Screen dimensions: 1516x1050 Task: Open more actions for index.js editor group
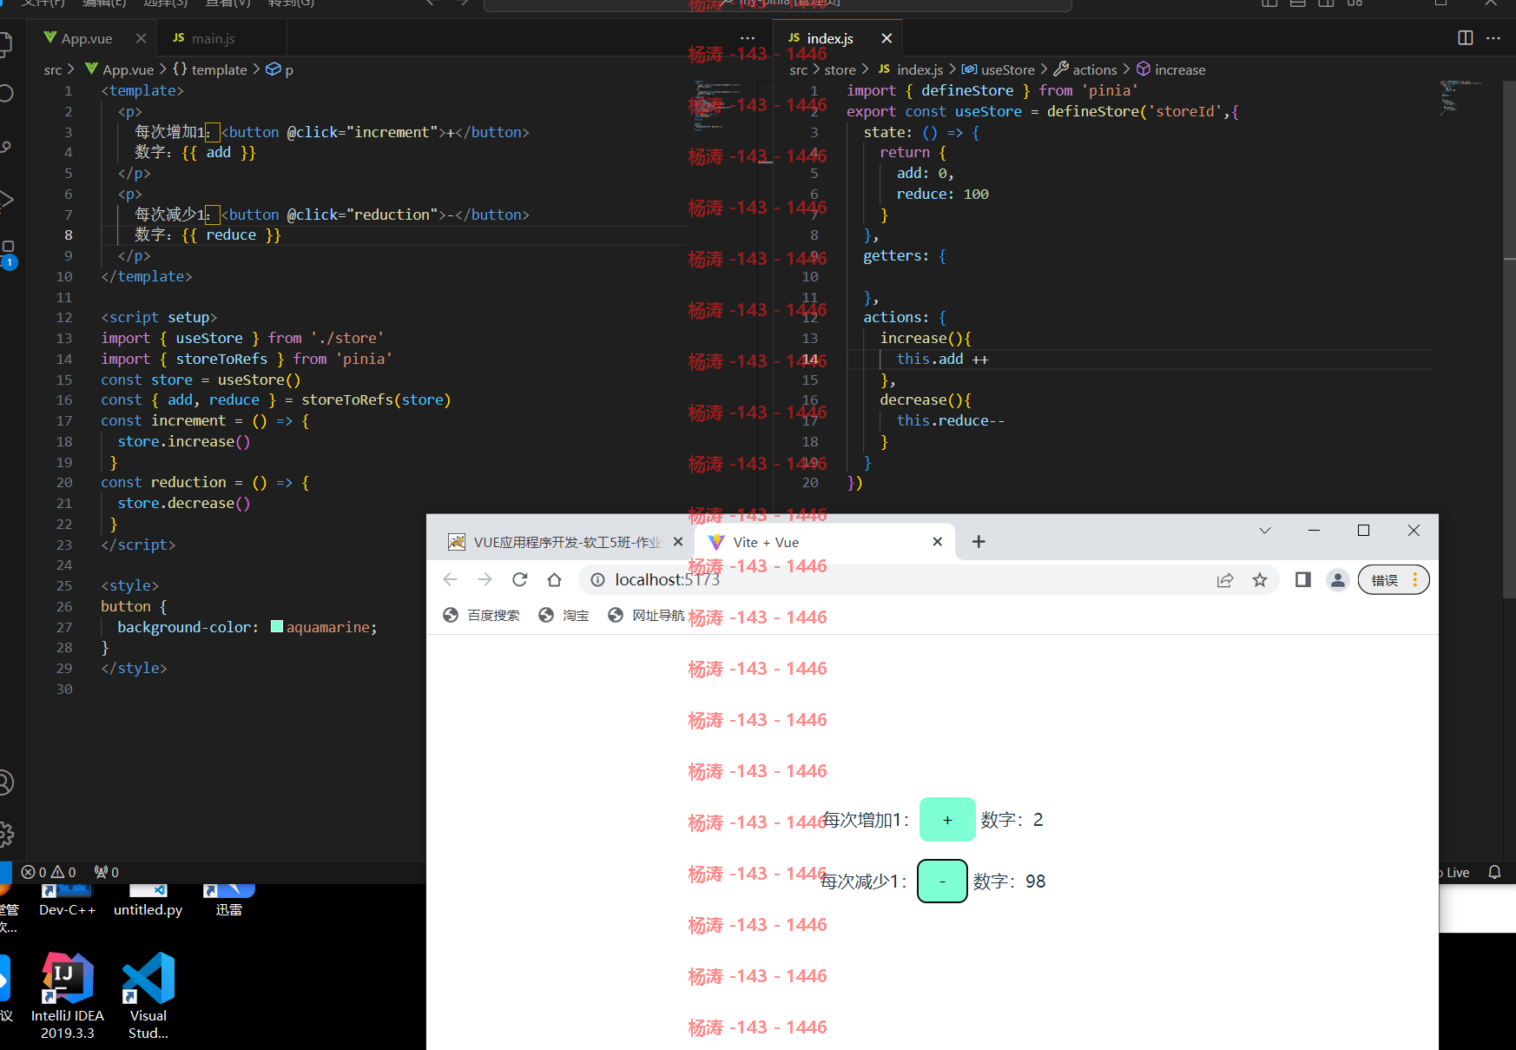pyautogui.click(x=1493, y=37)
